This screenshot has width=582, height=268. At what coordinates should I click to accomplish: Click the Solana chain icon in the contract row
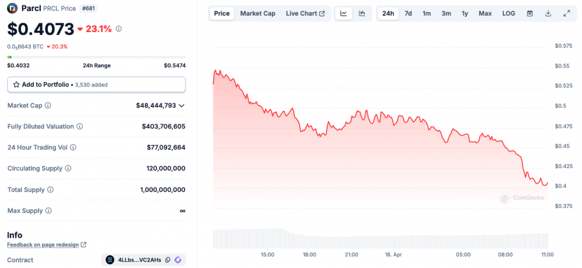coord(110,260)
